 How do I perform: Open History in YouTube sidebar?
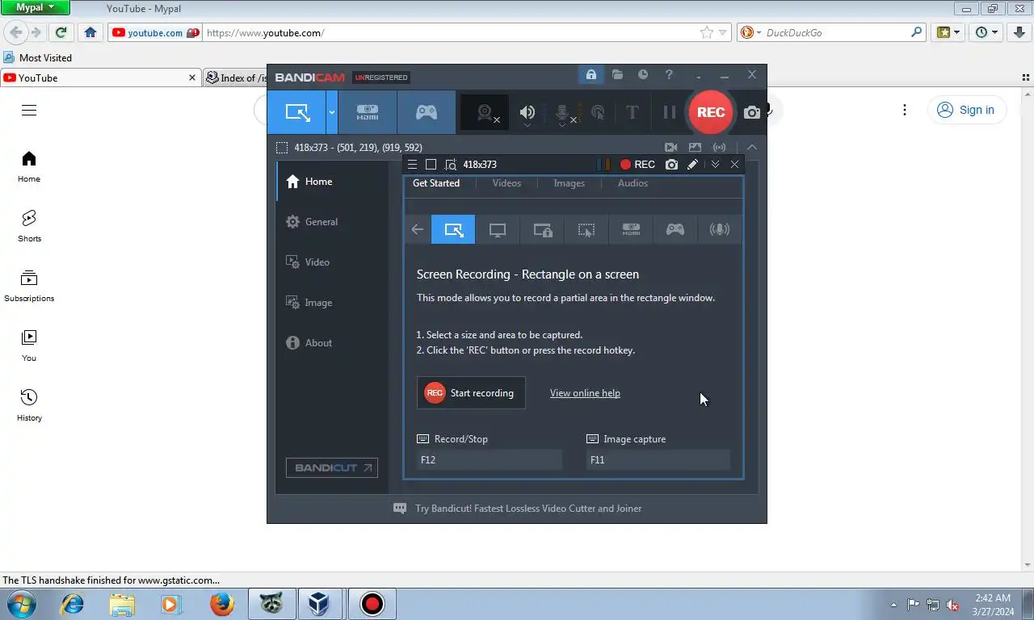tap(29, 405)
